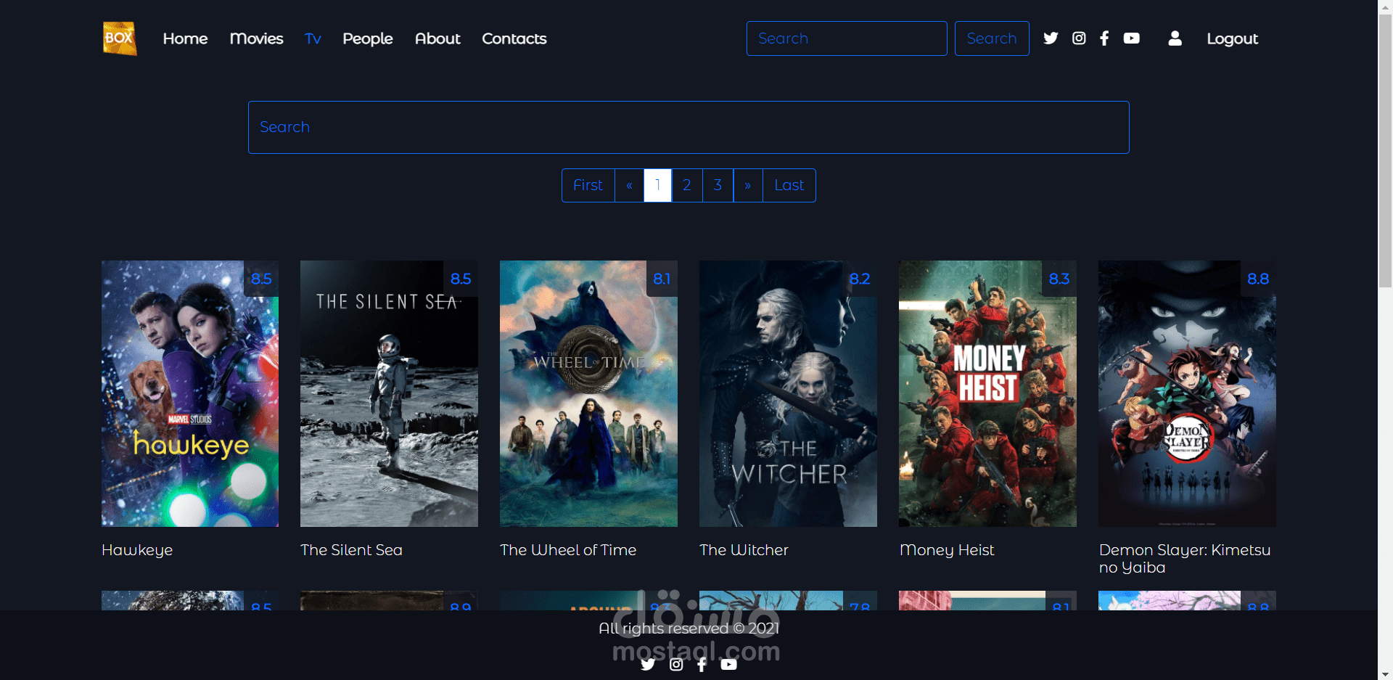
Task: Open Instagram icon in the top navbar
Action: coord(1079,38)
